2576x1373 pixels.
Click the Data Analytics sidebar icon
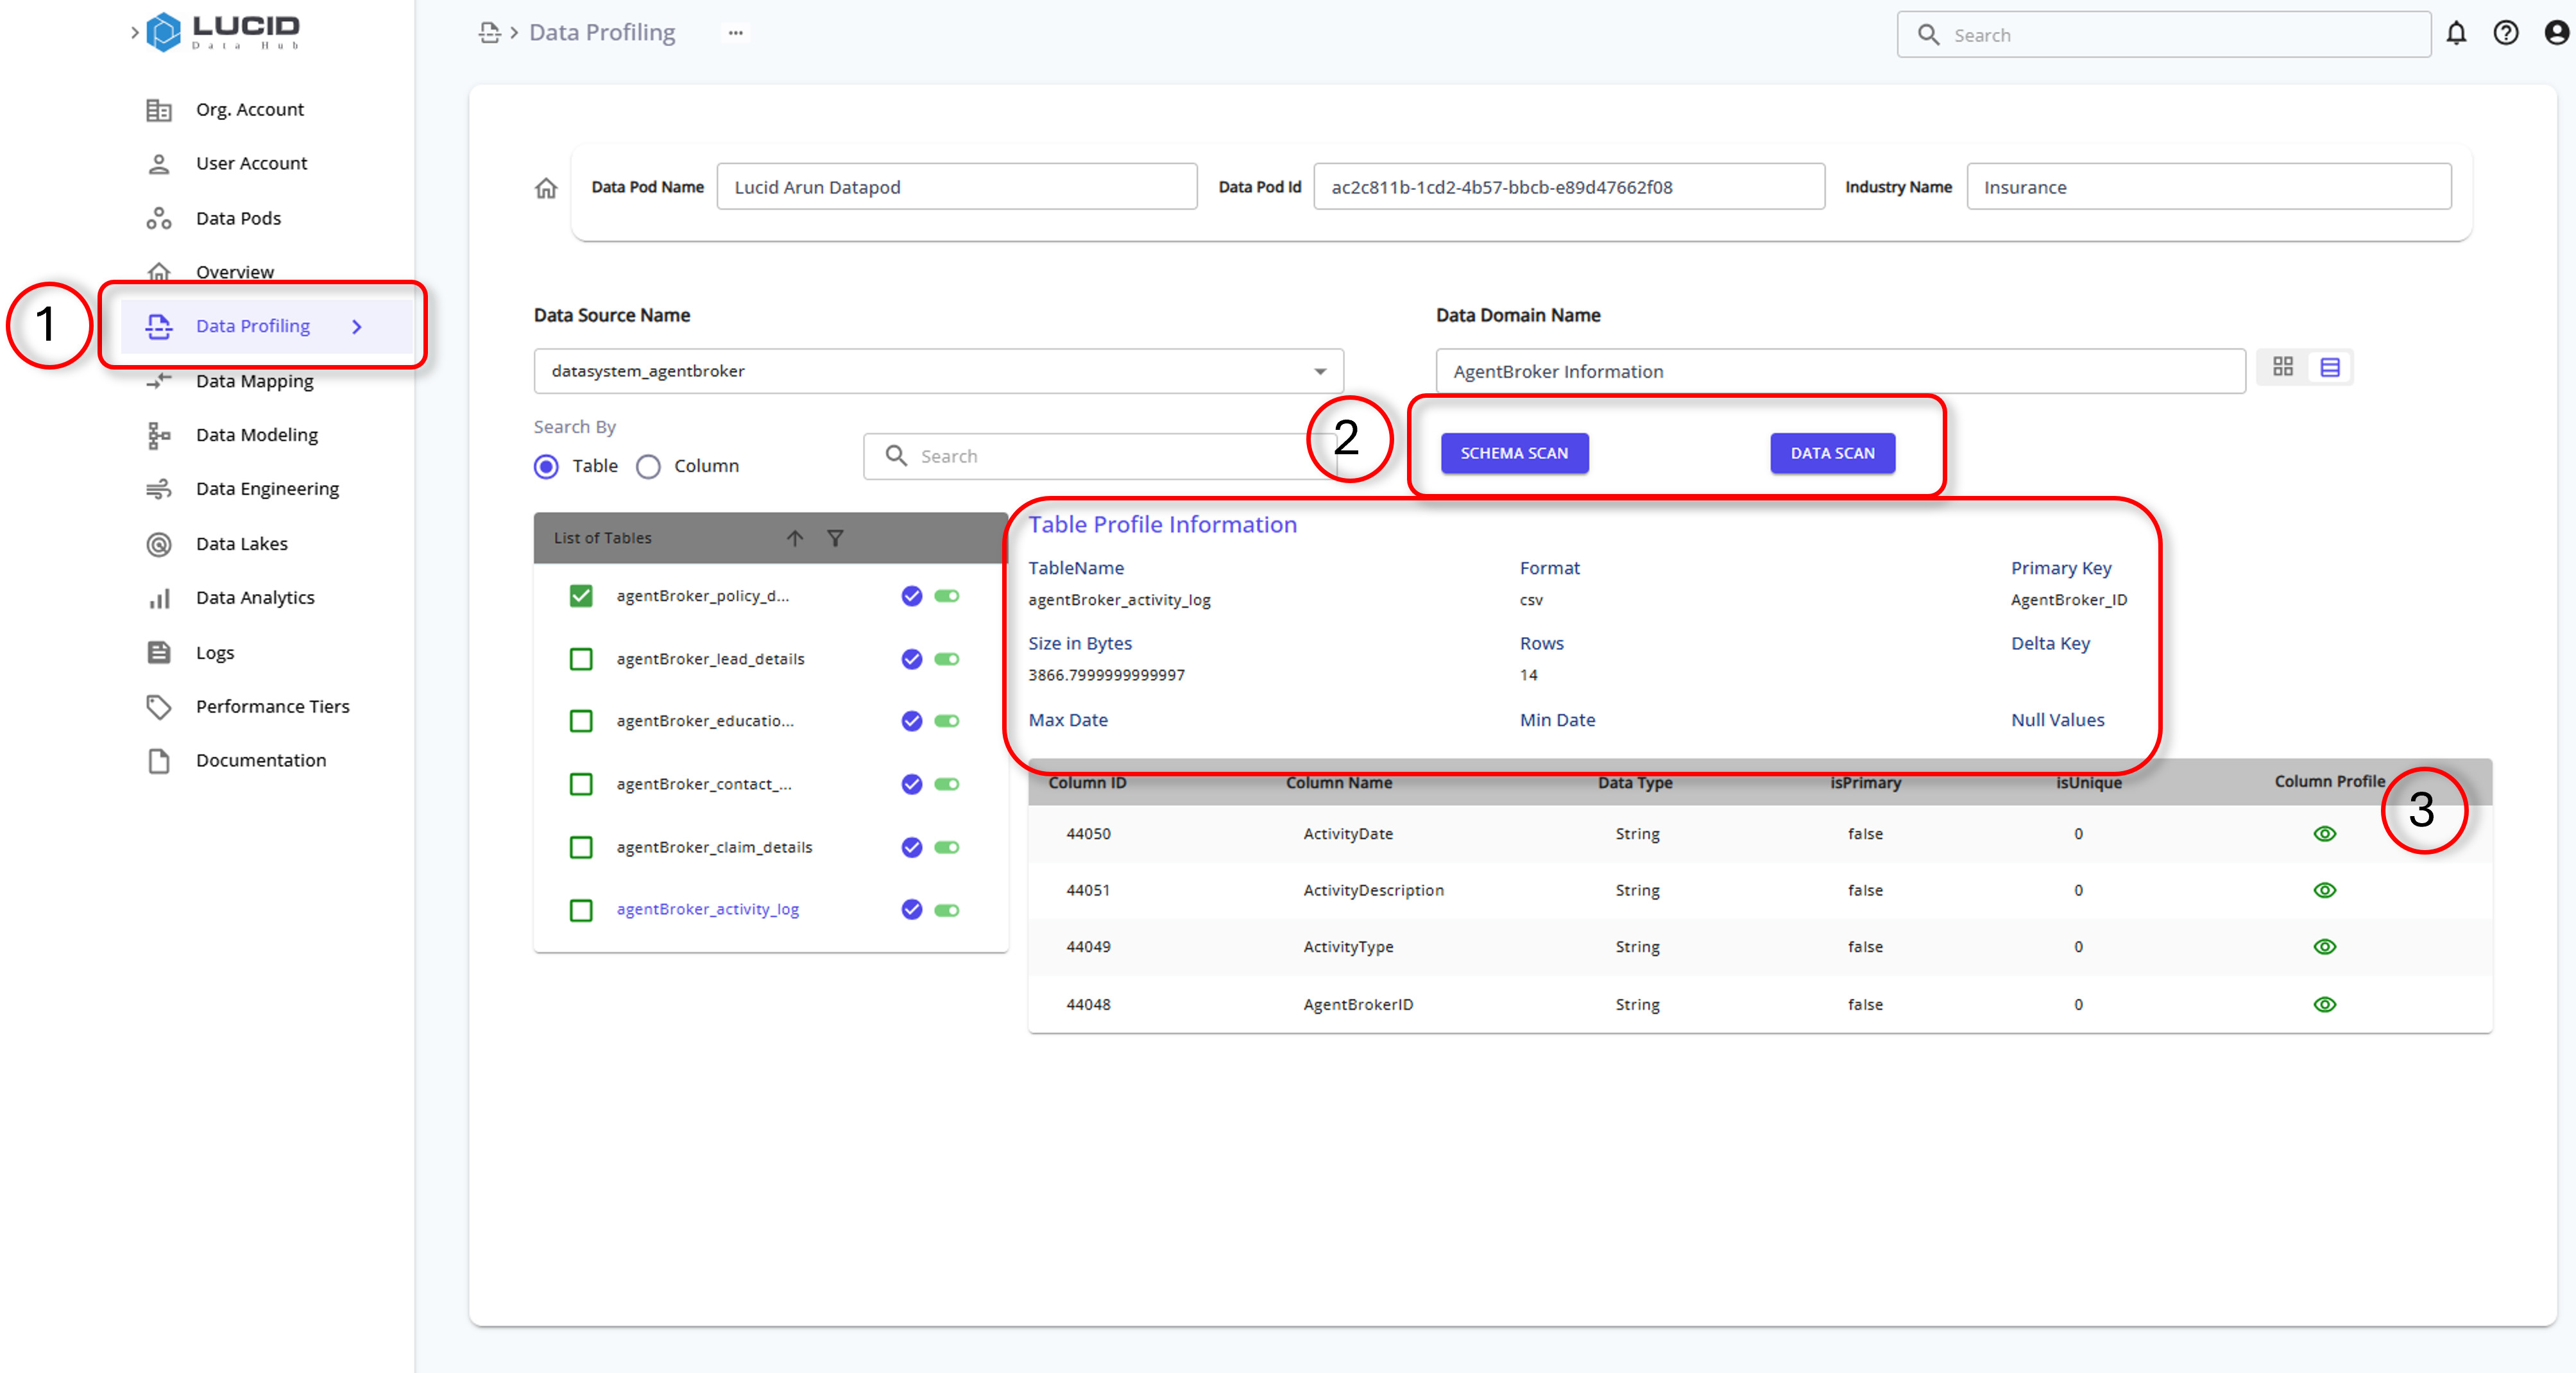[160, 596]
